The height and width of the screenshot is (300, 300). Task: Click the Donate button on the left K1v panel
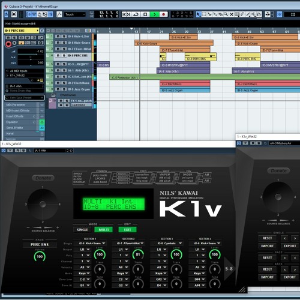[x=43, y=178]
